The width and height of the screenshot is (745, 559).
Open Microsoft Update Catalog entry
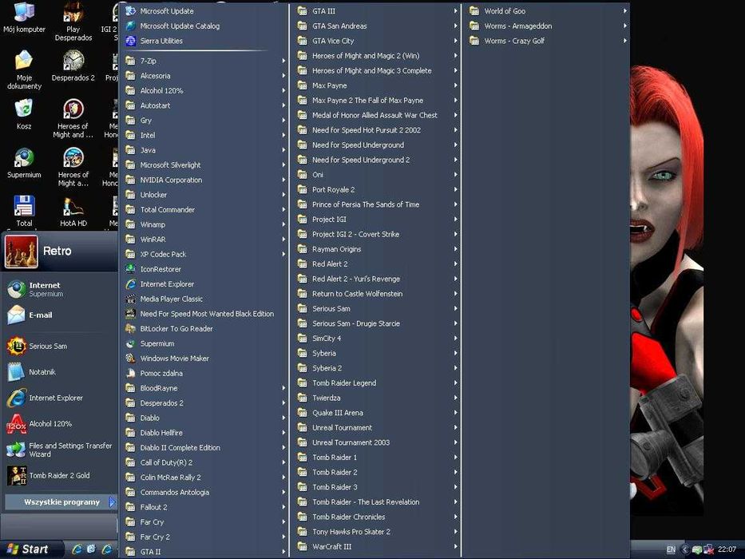204,26
